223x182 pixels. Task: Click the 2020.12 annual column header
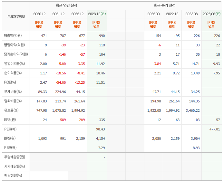pos(39,14)
